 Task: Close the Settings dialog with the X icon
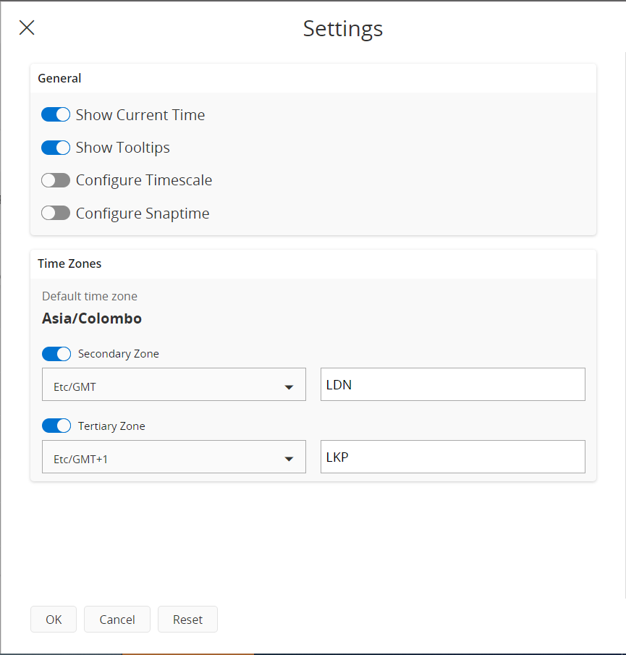(x=27, y=28)
